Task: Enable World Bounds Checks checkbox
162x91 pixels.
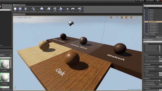Action: tap(160, 46)
